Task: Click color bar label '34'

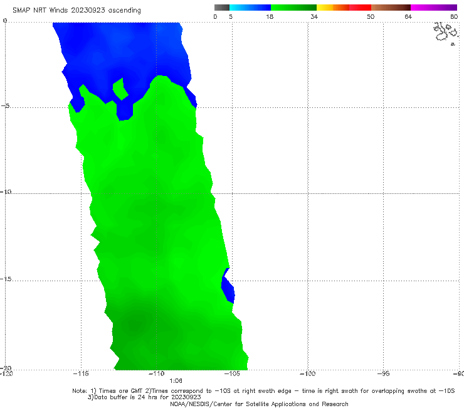Action: click(x=314, y=16)
